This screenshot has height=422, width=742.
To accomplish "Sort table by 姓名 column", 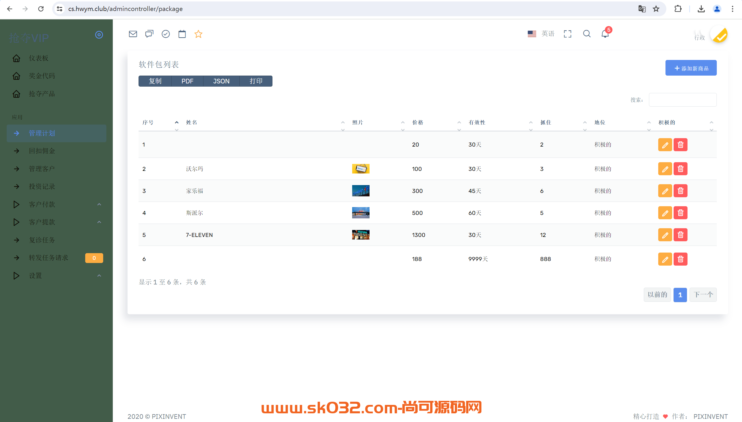I will coord(265,123).
